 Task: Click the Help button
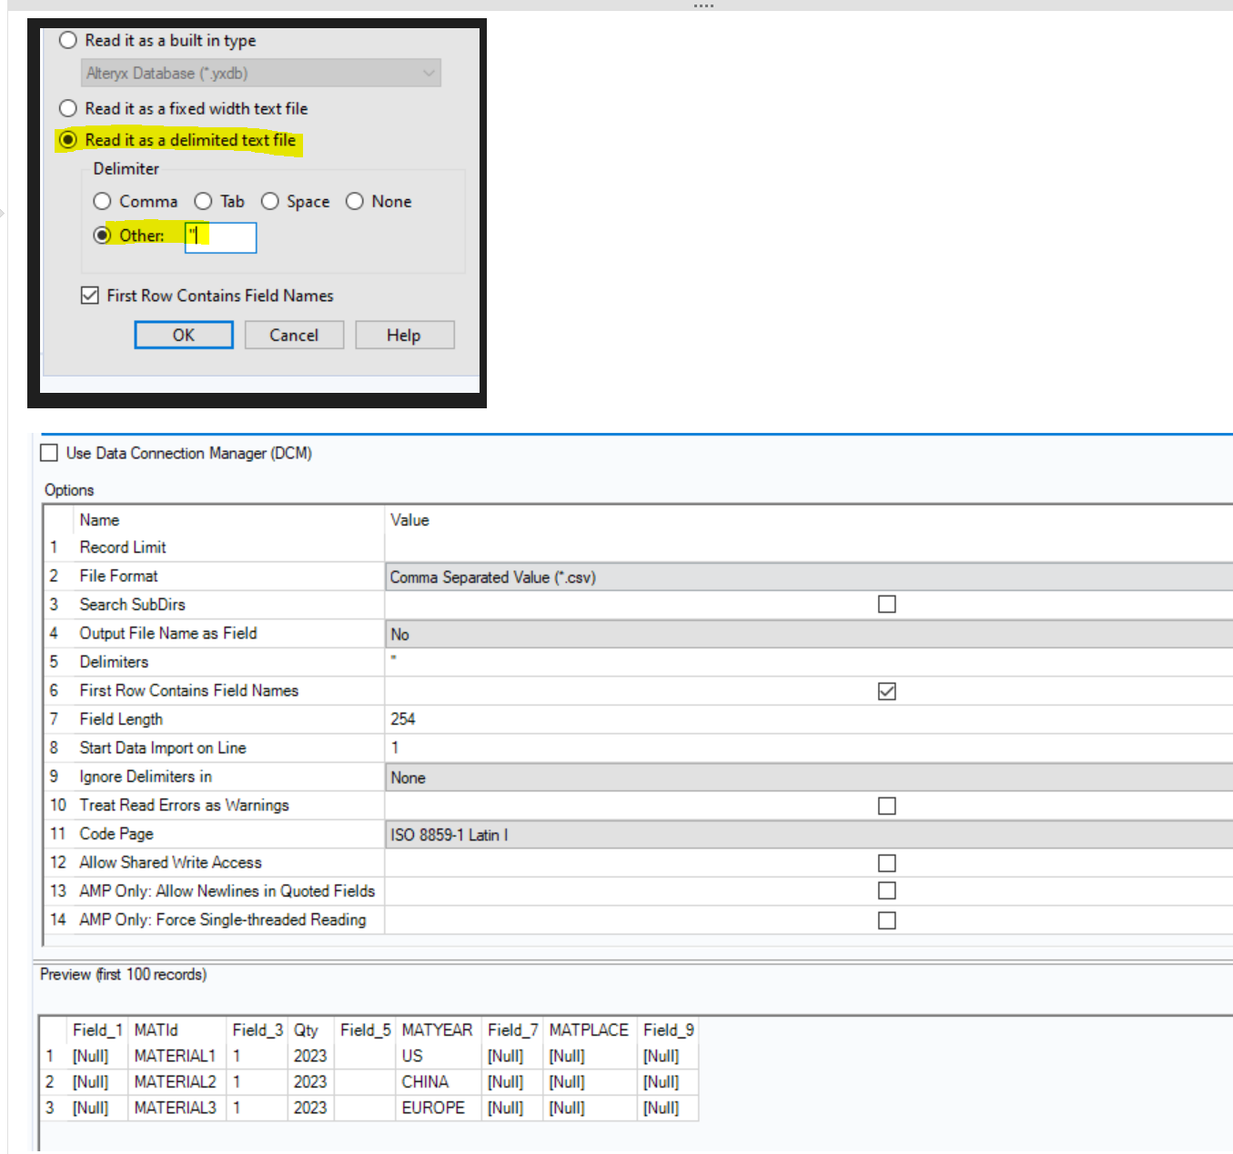(404, 335)
